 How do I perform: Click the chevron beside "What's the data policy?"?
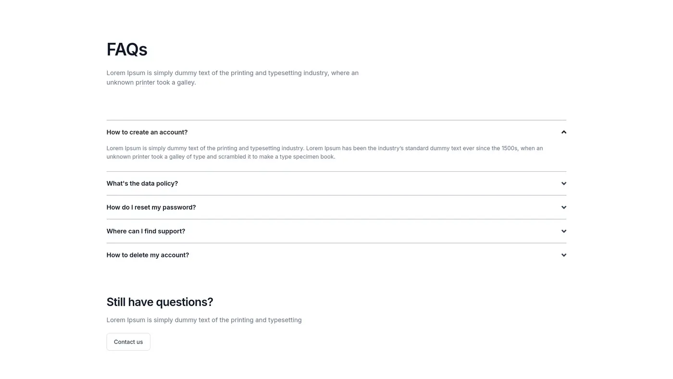coord(563,184)
